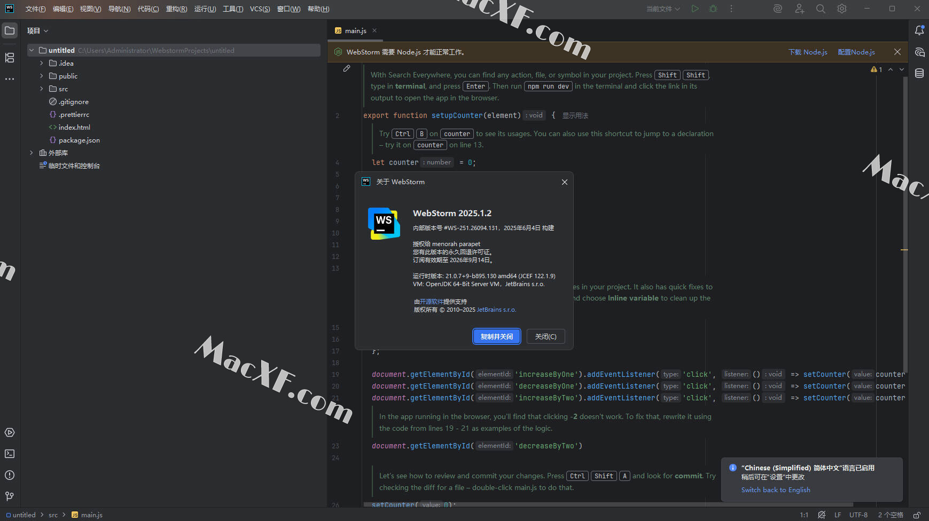Open the Tools (工具) menu

point(233,9)
